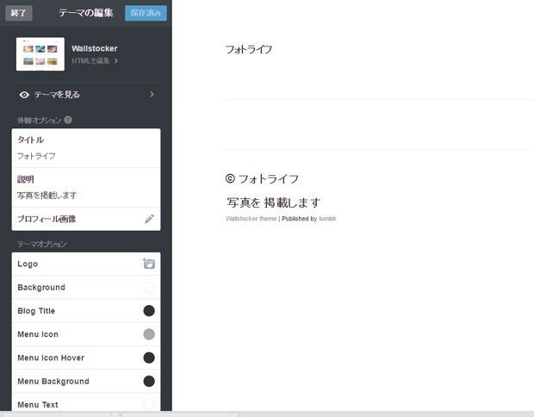Edit the 説明 description field
This screenshot has height=417, width=534.
click(x=86, y=196)
